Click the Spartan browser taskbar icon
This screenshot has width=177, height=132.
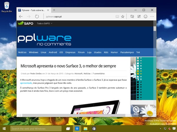[77, 129]
